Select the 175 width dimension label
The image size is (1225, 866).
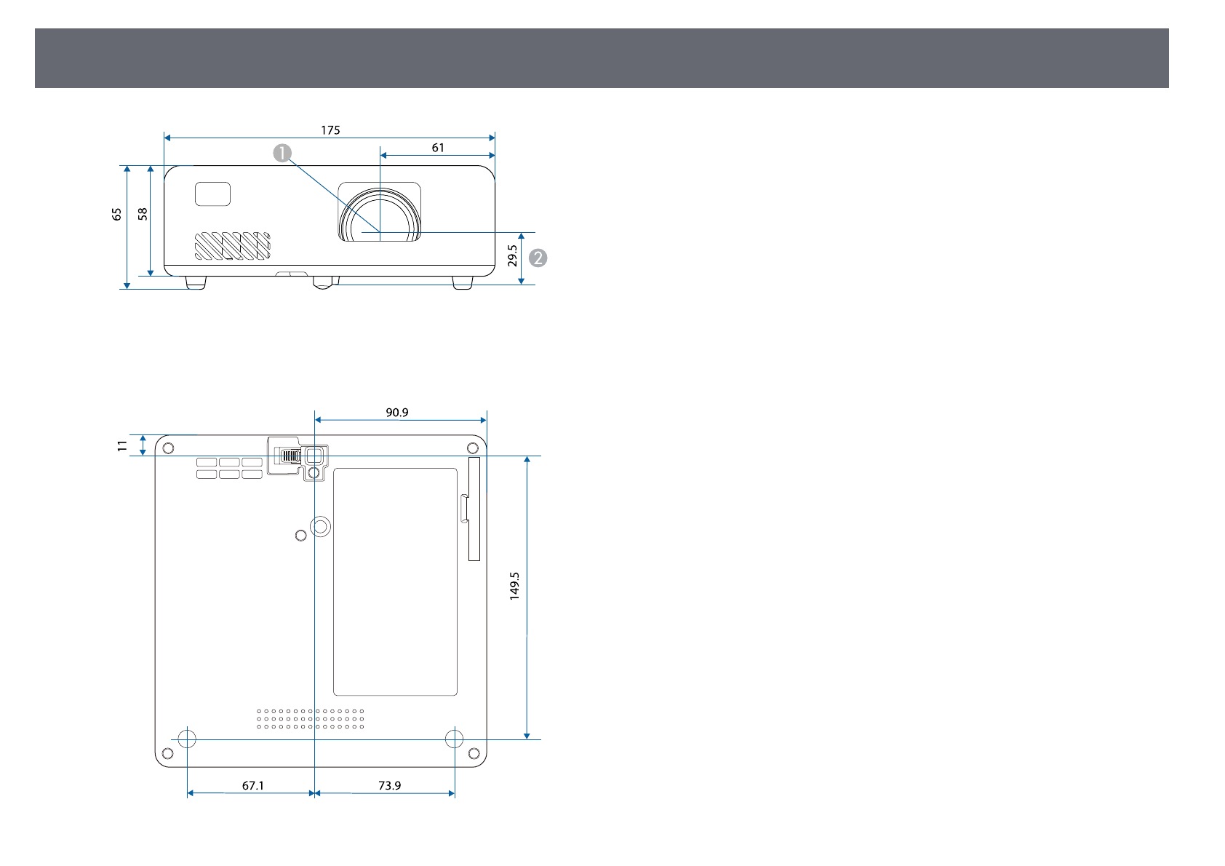pos(330,130)
